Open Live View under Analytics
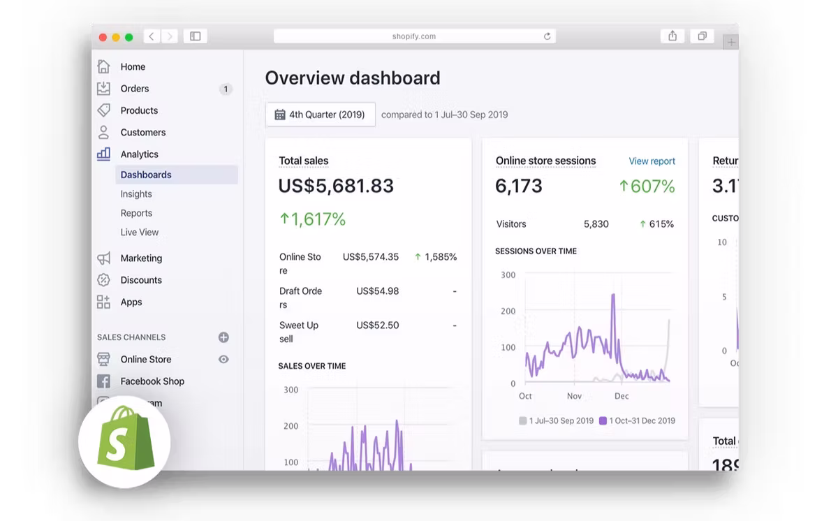 (140, 232)
